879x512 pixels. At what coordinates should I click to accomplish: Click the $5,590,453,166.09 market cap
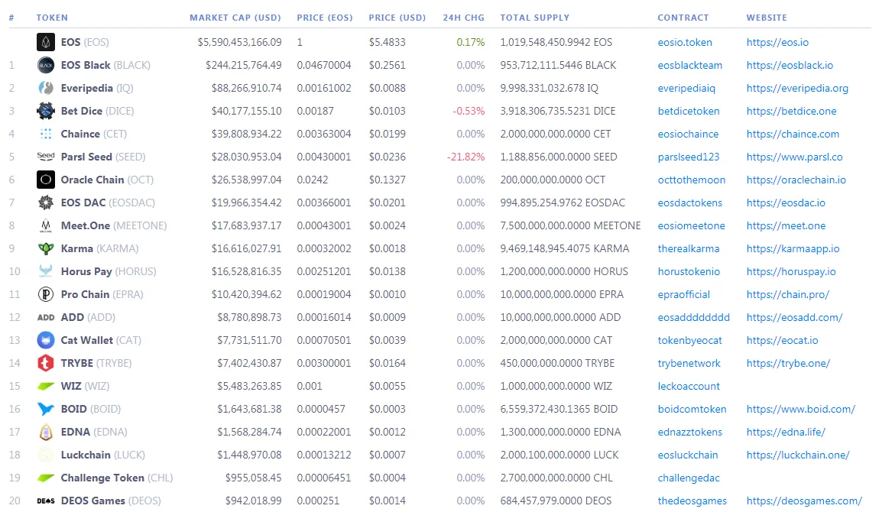(239, 42)
